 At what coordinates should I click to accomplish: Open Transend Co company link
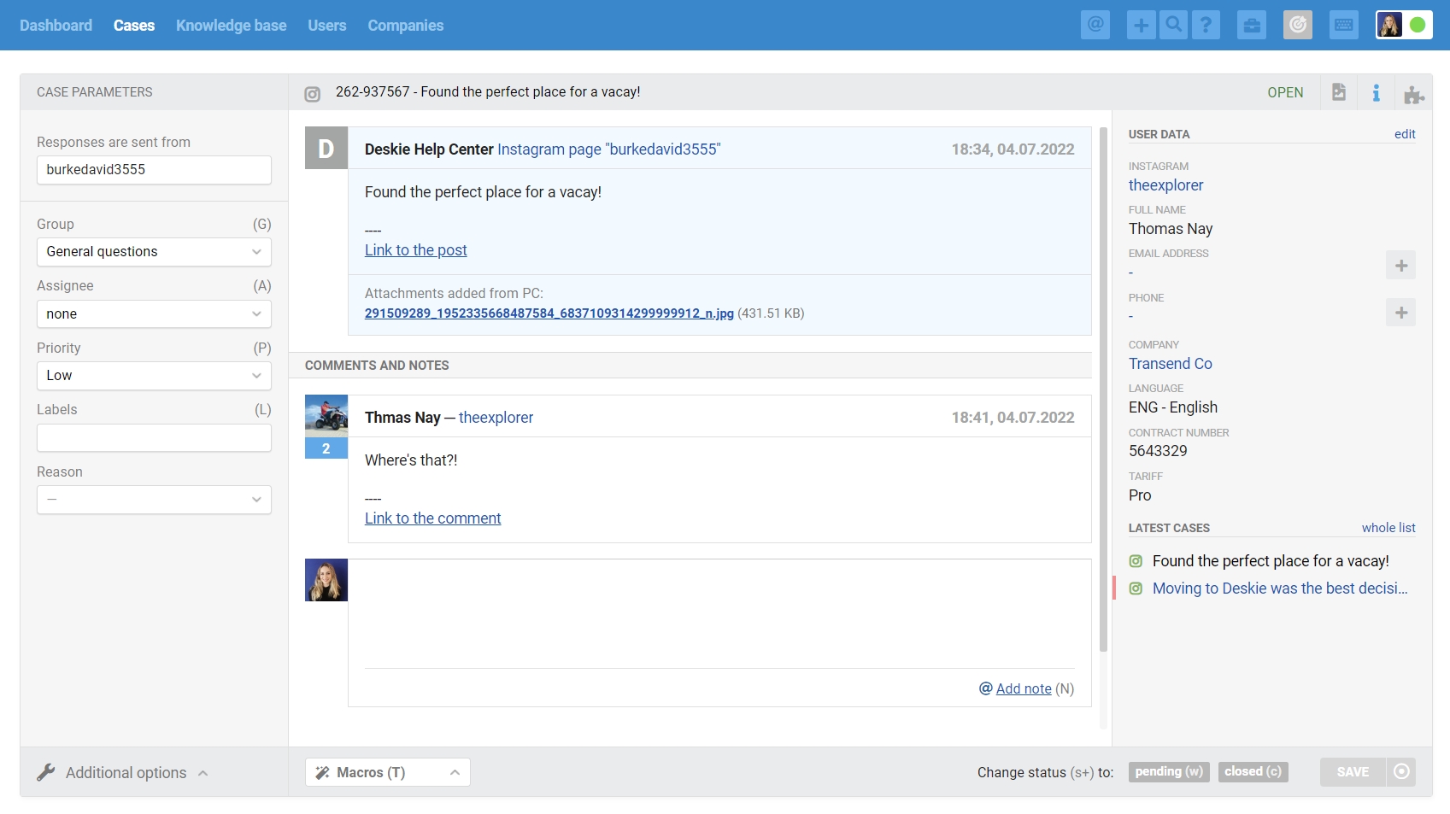1170,364
